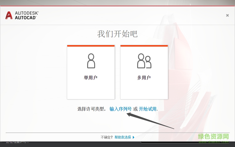Click the 选择许可类型 prompt text

point(91,109)
